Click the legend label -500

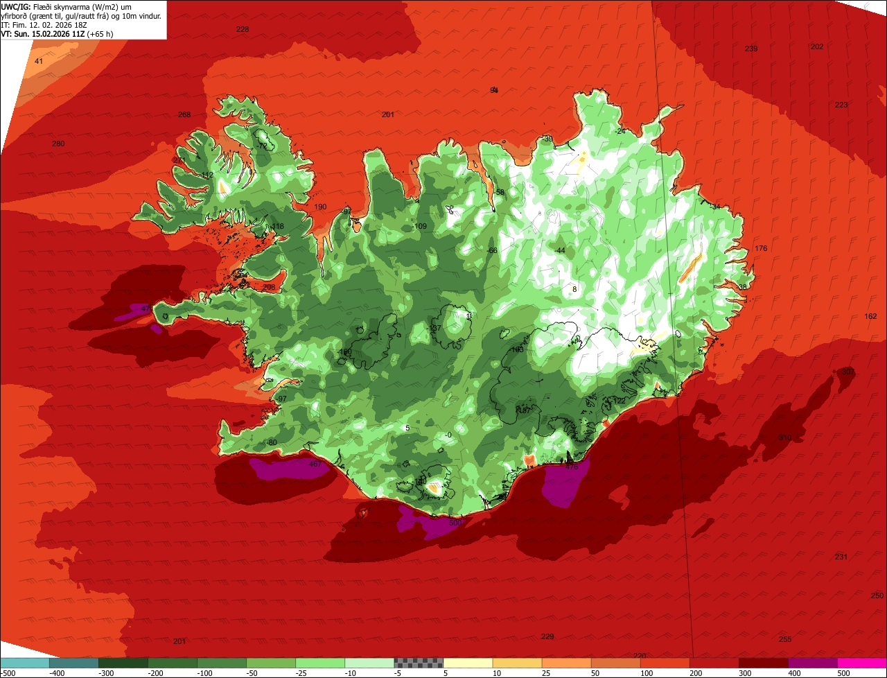click(8, 673)
